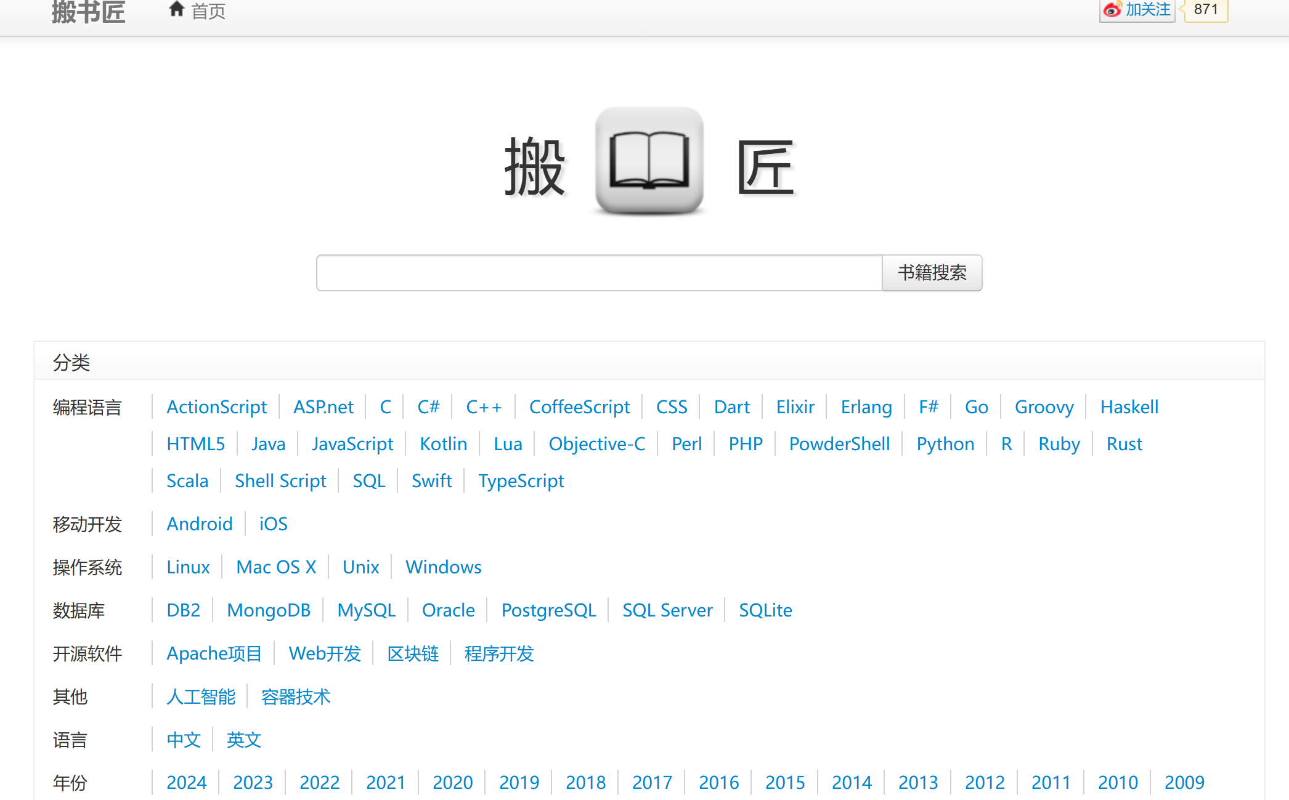The image size is (1289, 800).
Task: Select the Erlang category
Action: pos(866,407)
